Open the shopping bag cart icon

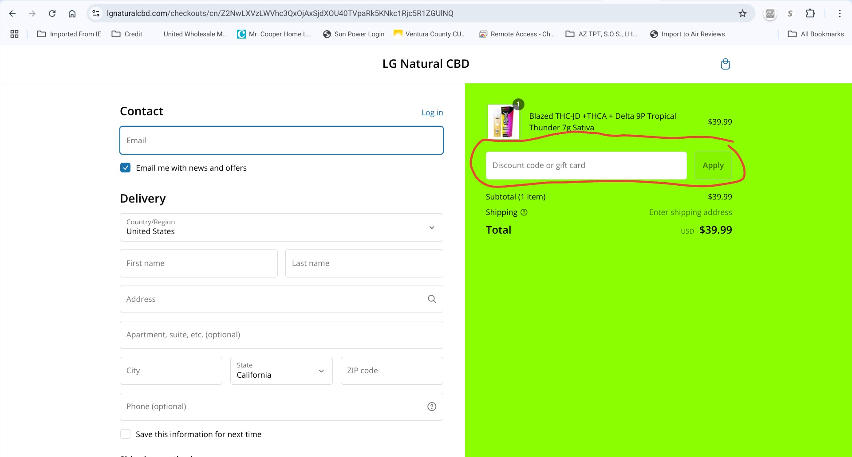click(x=726, y=64)
